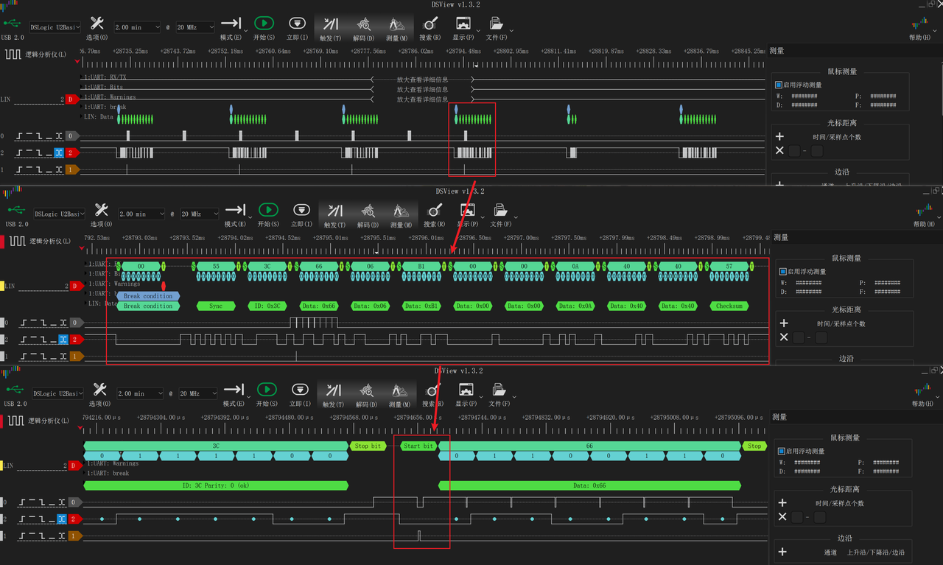The height and width of the screenshot is (565, 943).
Task: Toggle 启用浮动测量 checkbox in bottom window
Action: click(x=782, y=451)
